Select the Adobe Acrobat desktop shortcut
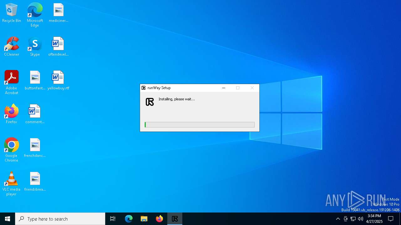The width and height of the screenshot is (401, 225). (x=12, y=82)
